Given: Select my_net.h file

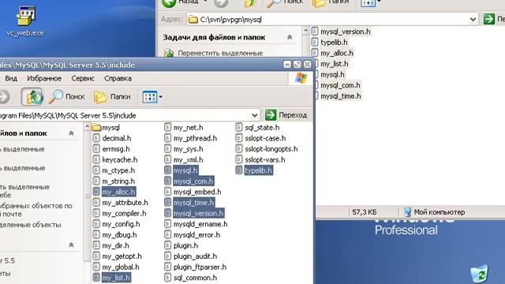Looking at the screenshot, I should point(184,128).
